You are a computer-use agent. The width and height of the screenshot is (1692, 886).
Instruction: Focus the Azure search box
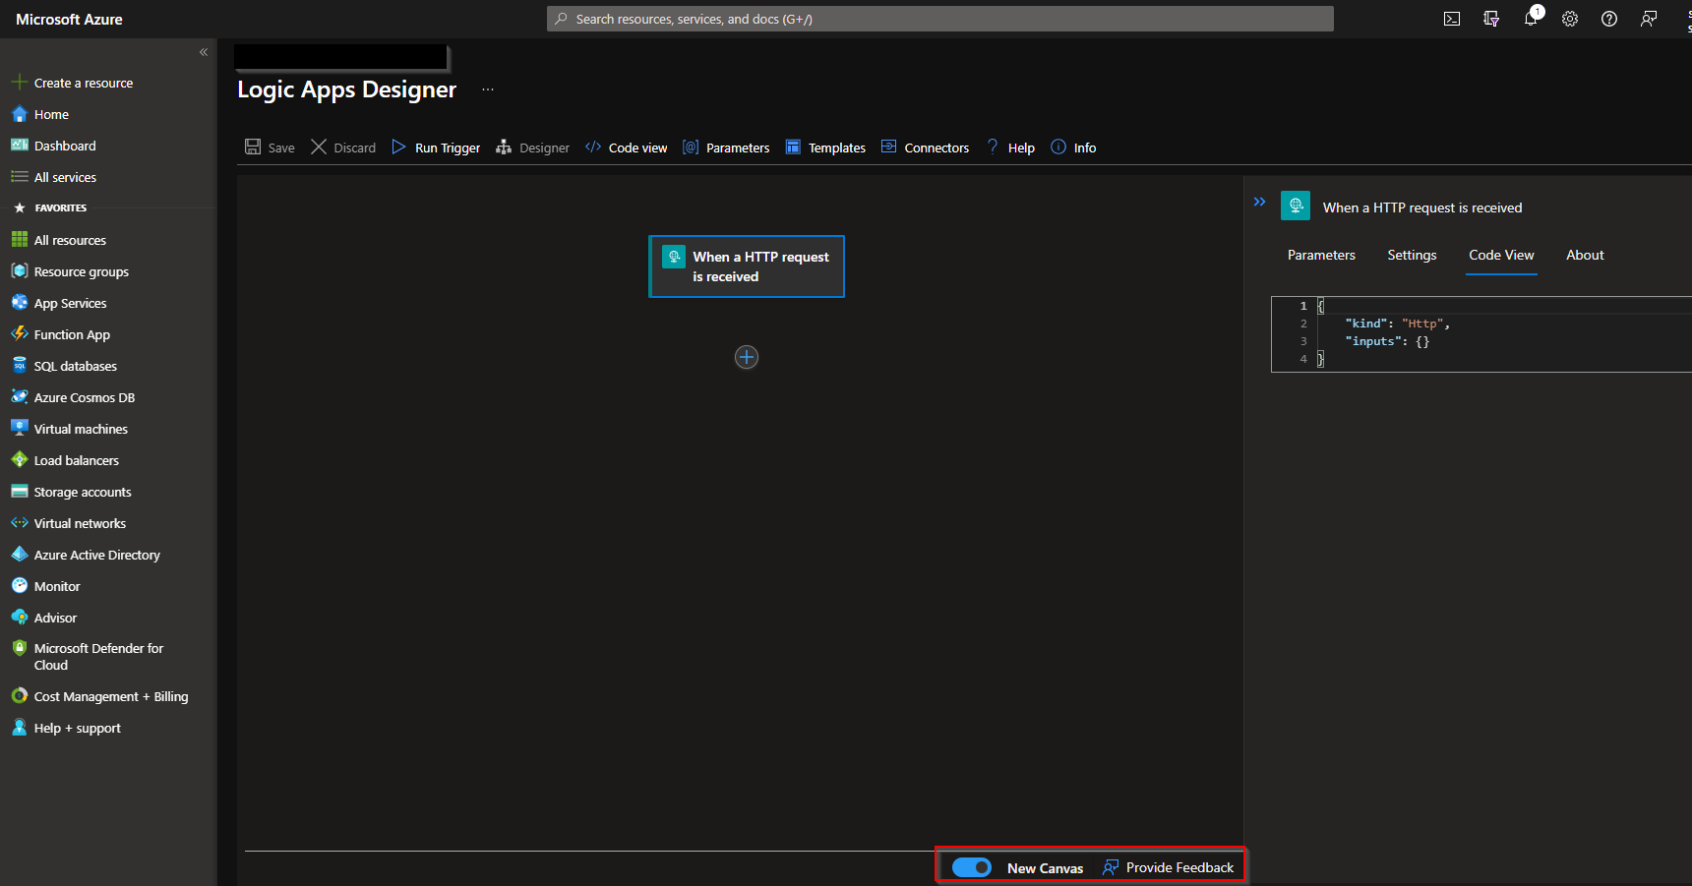[x=940, y=19]
